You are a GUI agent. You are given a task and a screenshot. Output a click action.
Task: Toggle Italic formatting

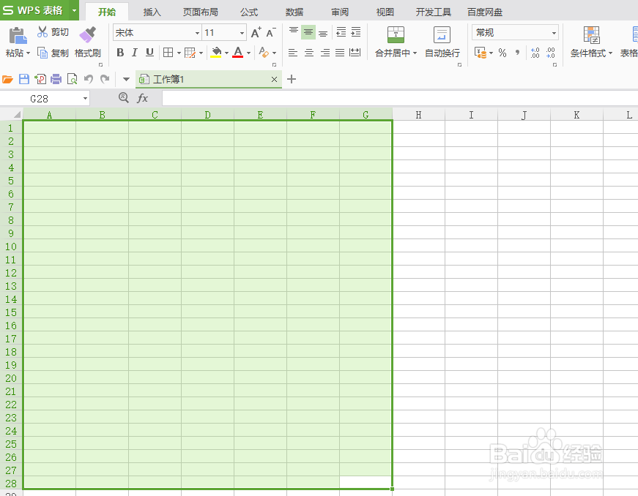135,53
